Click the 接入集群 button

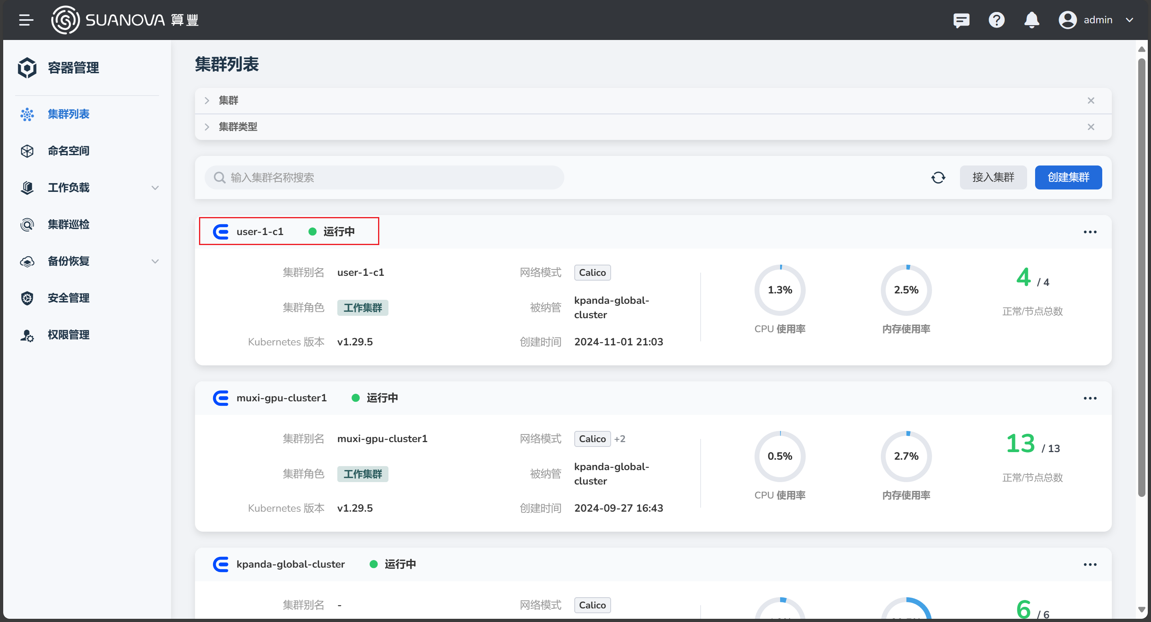tap(993, 177)
